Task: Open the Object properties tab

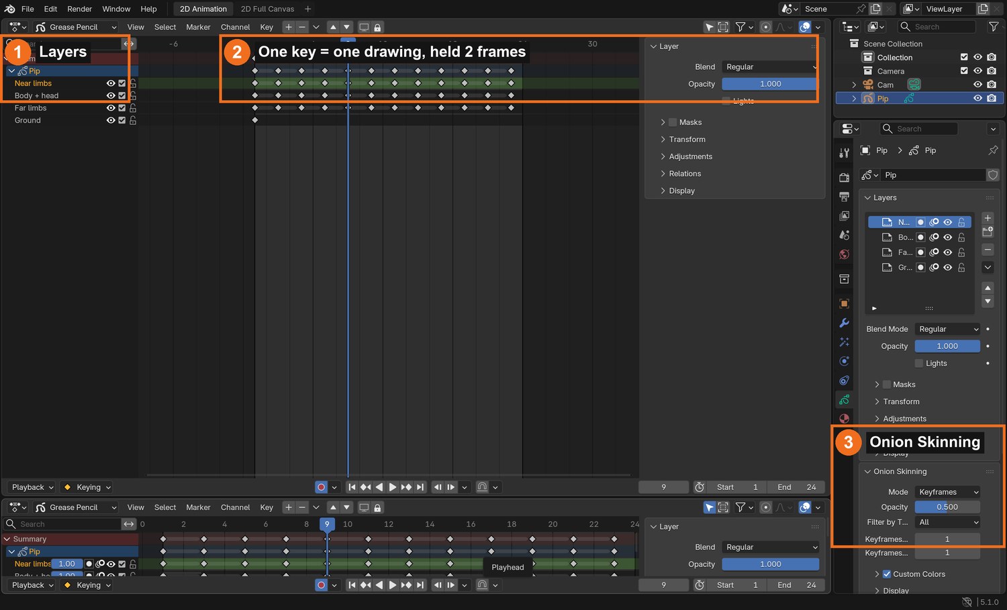Action: click(x=845, y=303)
